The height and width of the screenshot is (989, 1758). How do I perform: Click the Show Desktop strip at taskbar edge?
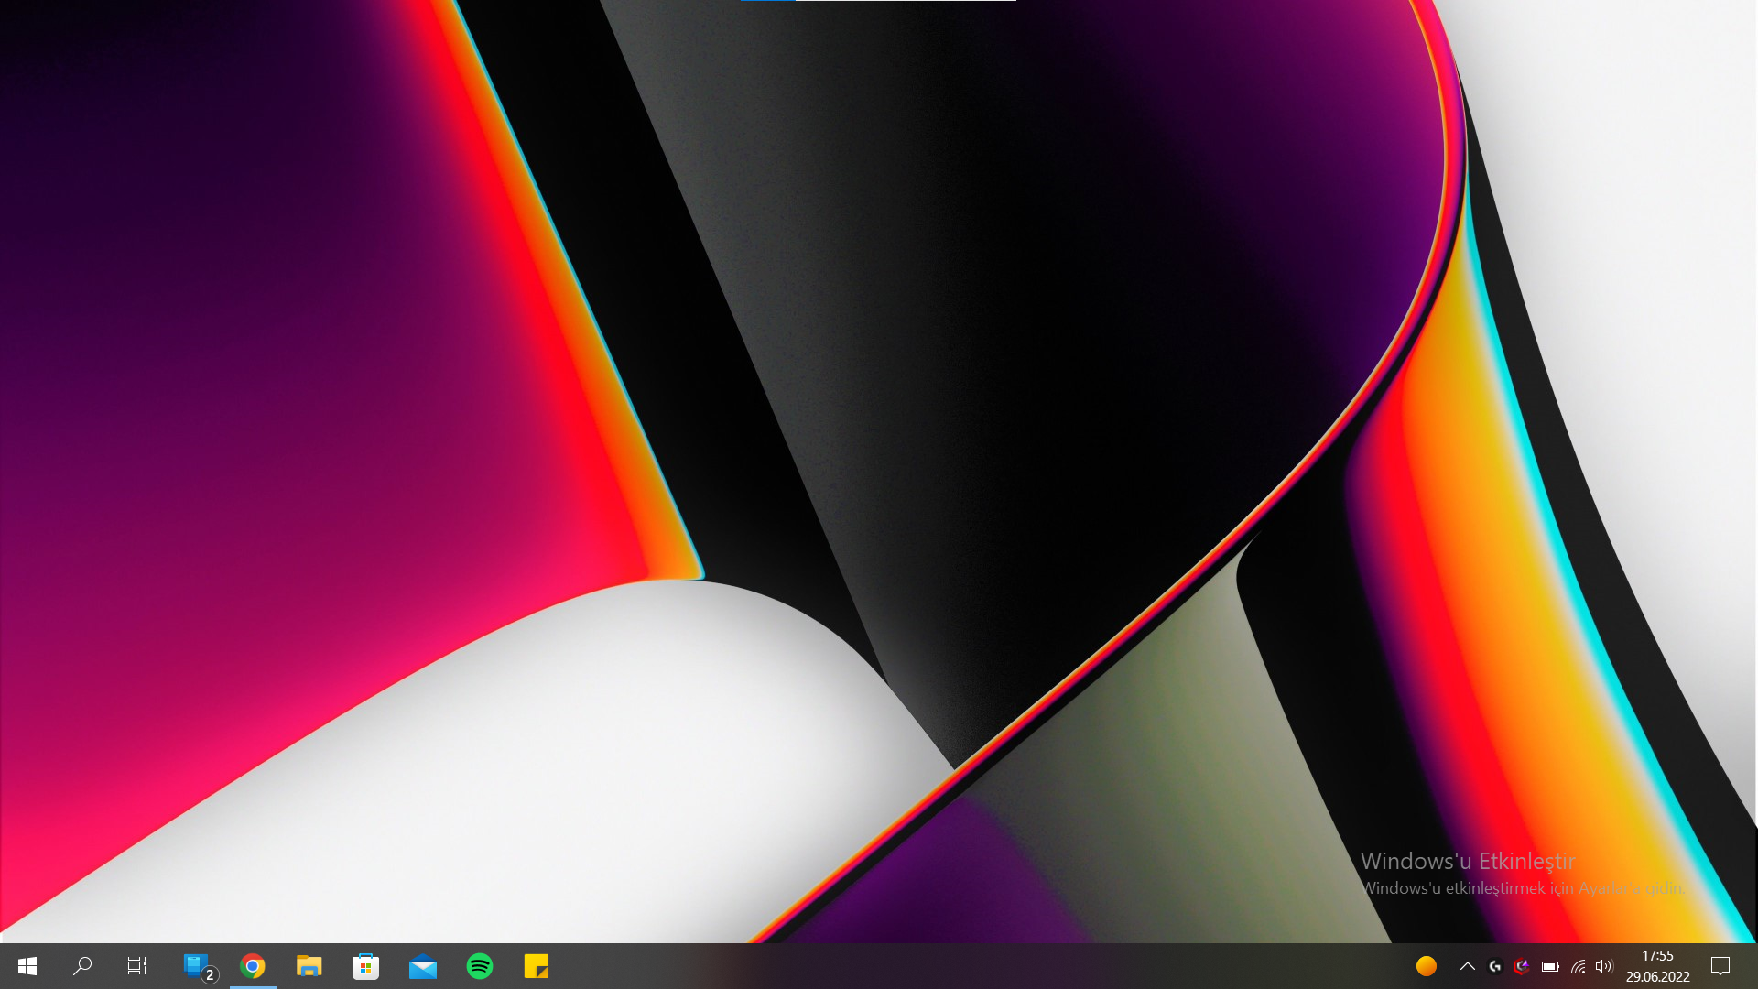[1754, 966]
